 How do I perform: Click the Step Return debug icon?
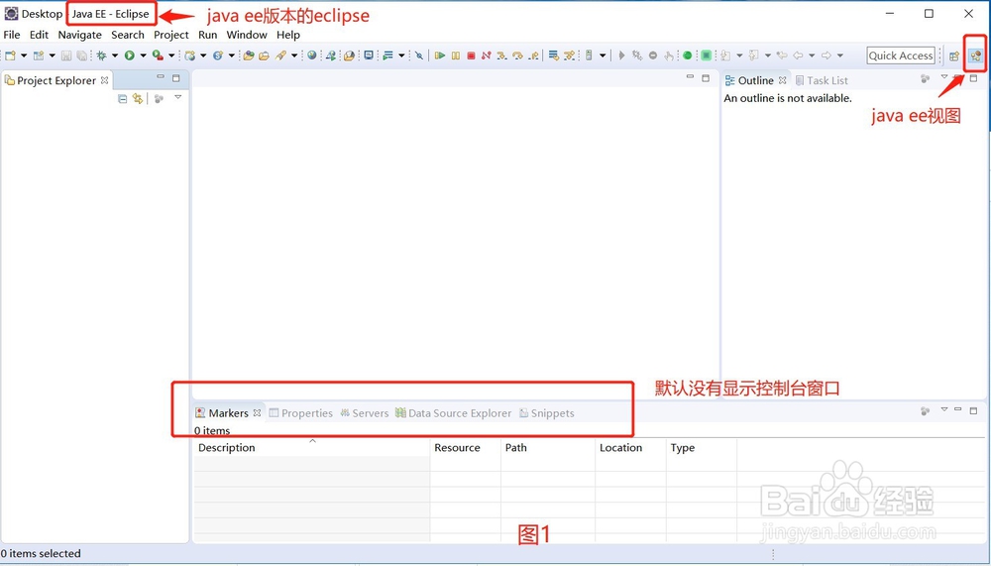(533, 56)
